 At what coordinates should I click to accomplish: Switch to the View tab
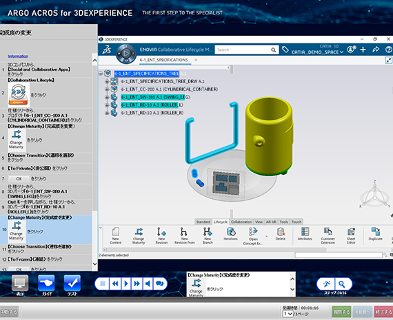coord(259,222)
